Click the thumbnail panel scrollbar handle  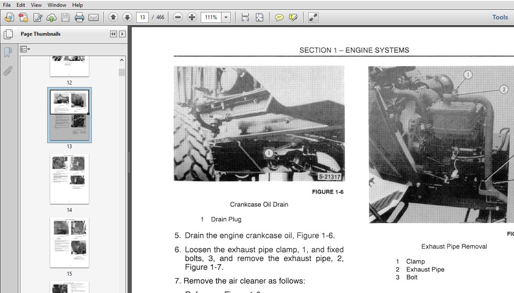click(x=122, y=72)
